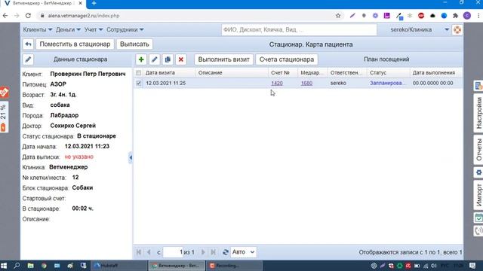Click the Выписать button
483x271 pixels.
point(134,44)
